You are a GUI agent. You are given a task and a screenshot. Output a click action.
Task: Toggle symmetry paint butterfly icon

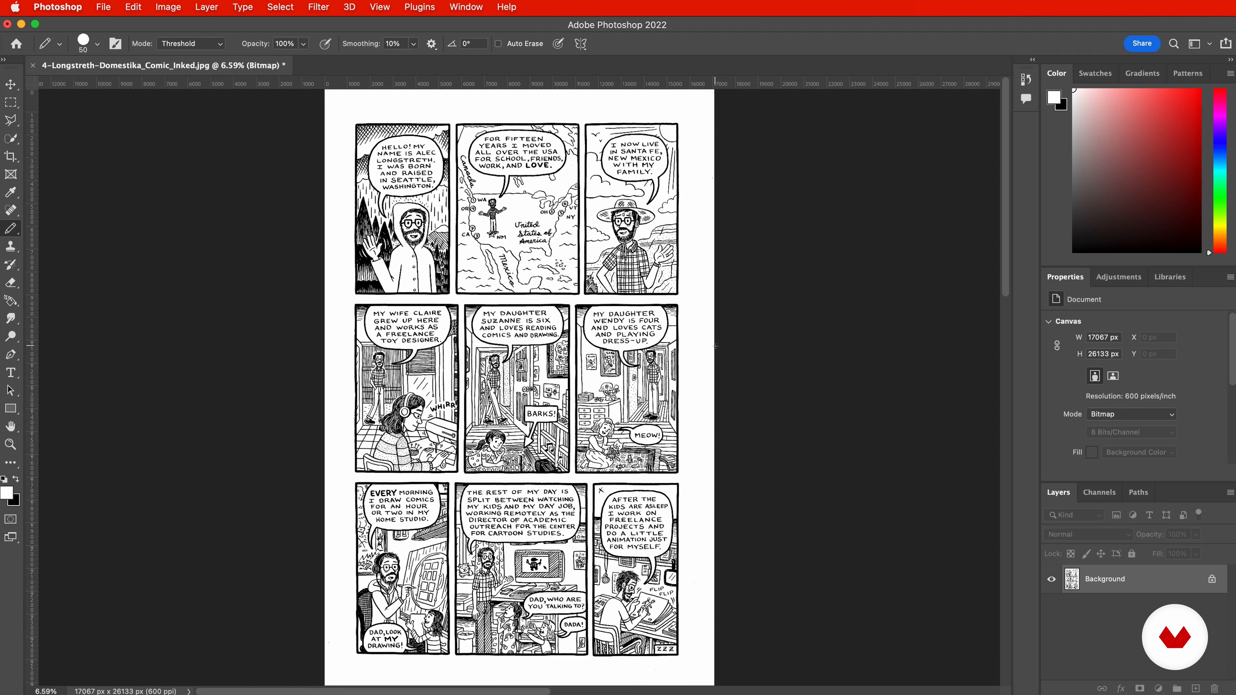(581, 44)
